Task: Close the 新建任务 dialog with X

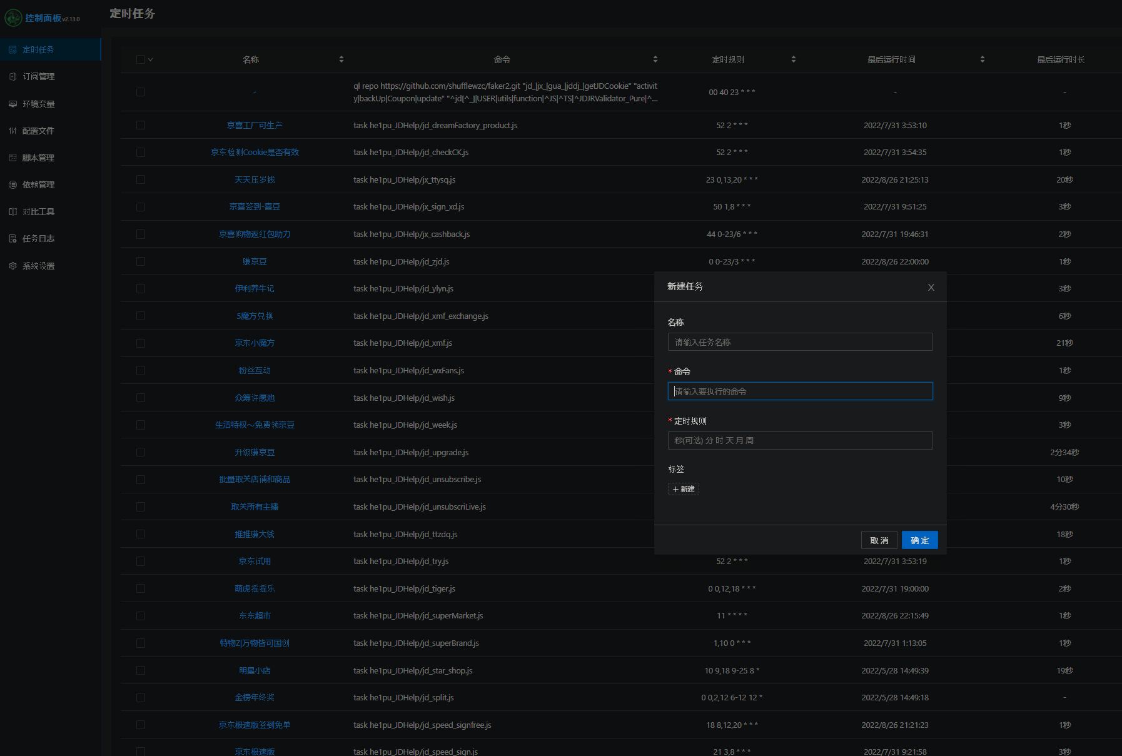Action: [x=931, y=287]
